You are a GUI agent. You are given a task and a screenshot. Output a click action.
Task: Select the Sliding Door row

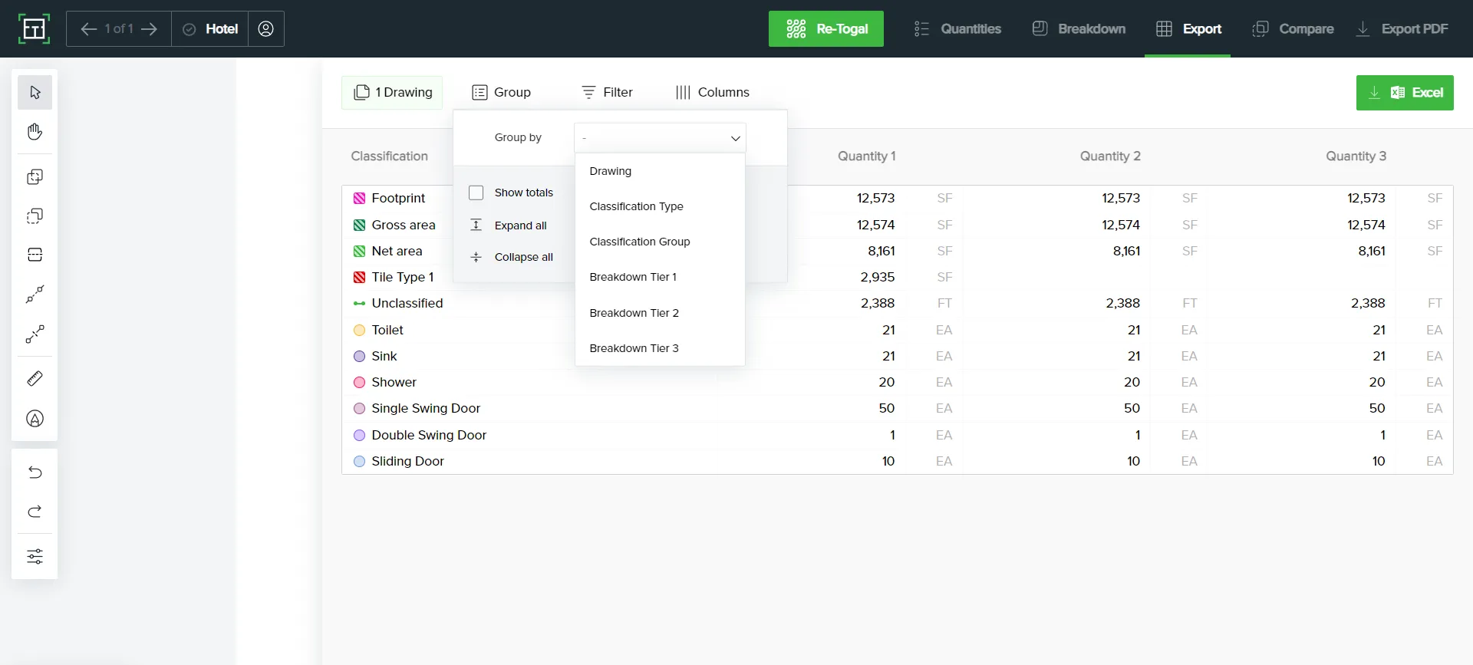coord(898,461)
